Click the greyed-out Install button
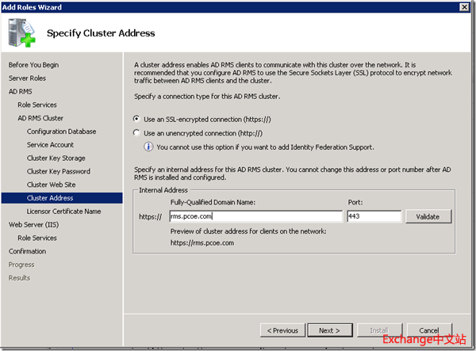Screen dimensions: 476x351 (379, 330)
